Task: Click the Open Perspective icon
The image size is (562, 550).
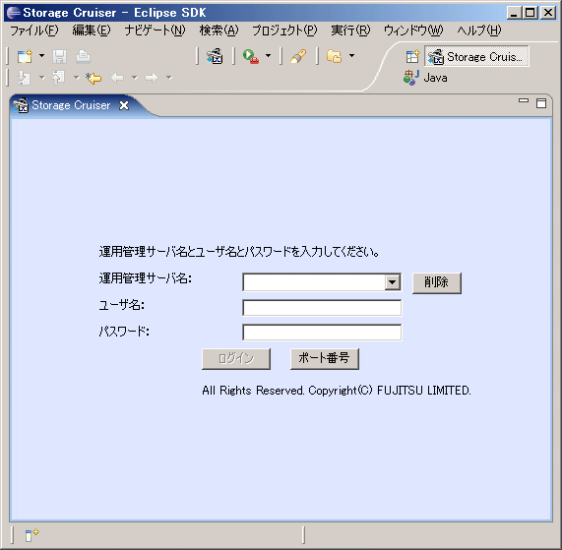Action: click(x=412, y=57)
